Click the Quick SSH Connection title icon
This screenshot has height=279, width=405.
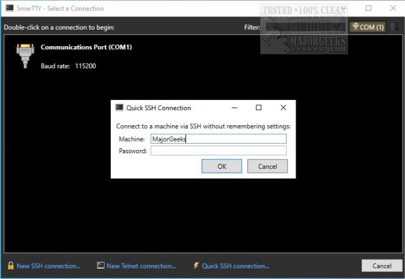tap(120, 108)
